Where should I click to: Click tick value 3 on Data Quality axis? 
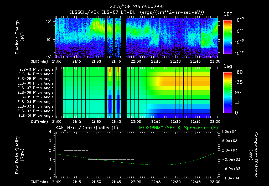[x=50, y=141]
